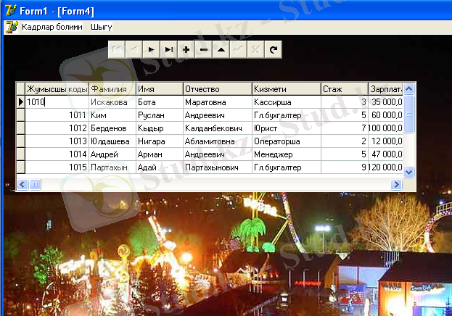Select the patronymic cell Партахынович
This screenshot has height=316, width=452.
coord(218,167)
